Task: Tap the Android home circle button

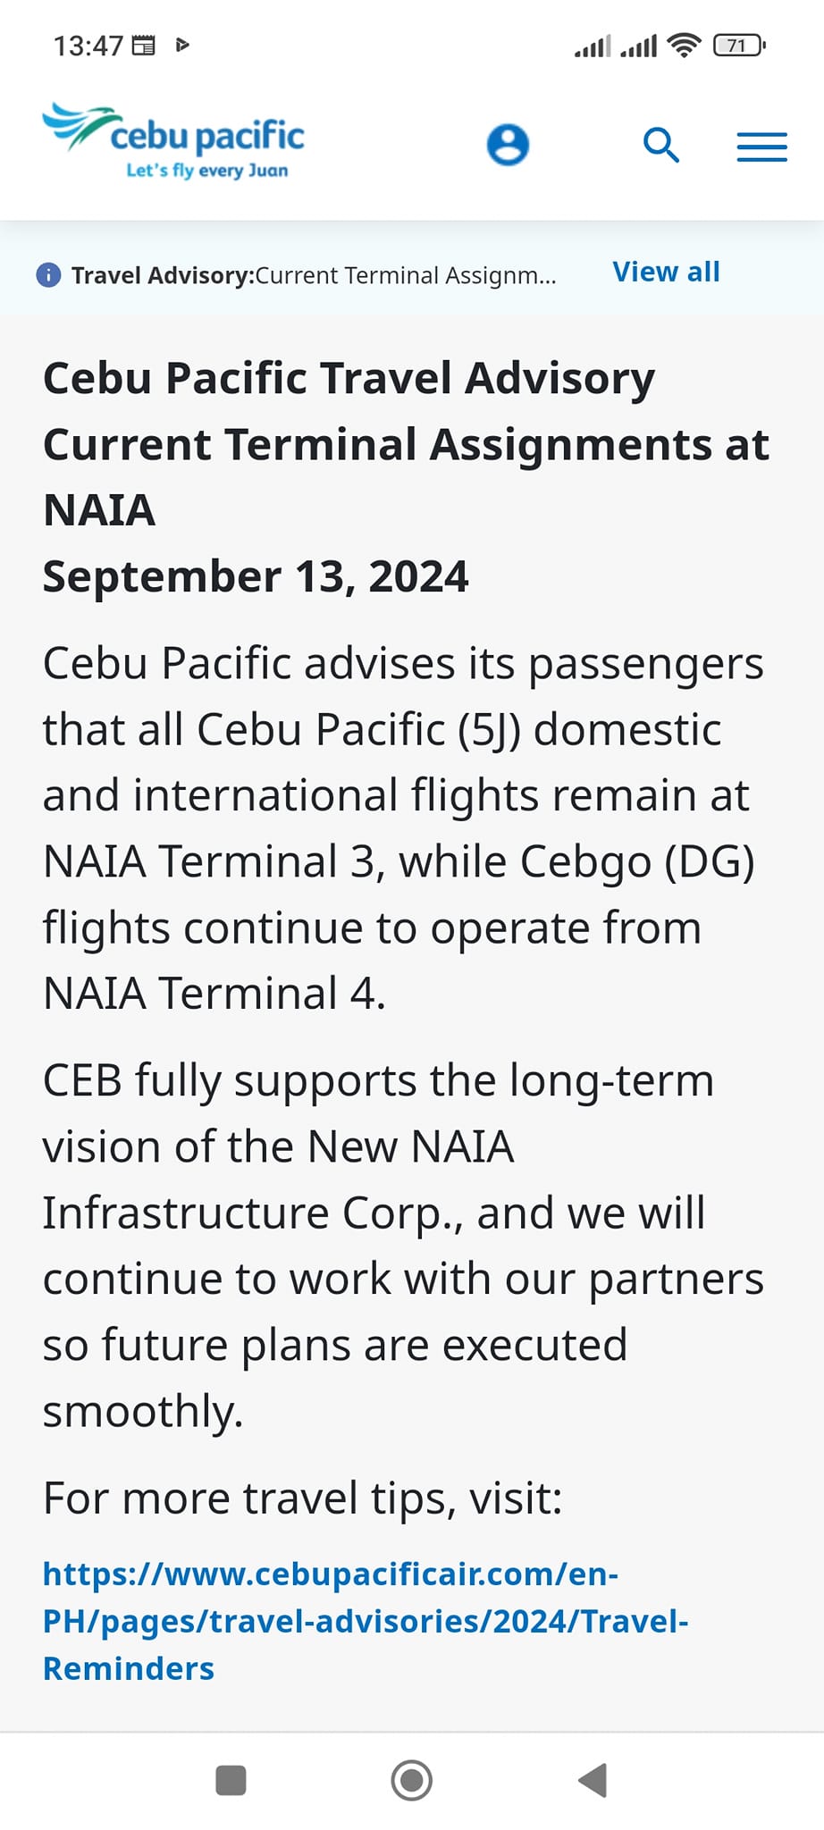Action: point(412,1780)
